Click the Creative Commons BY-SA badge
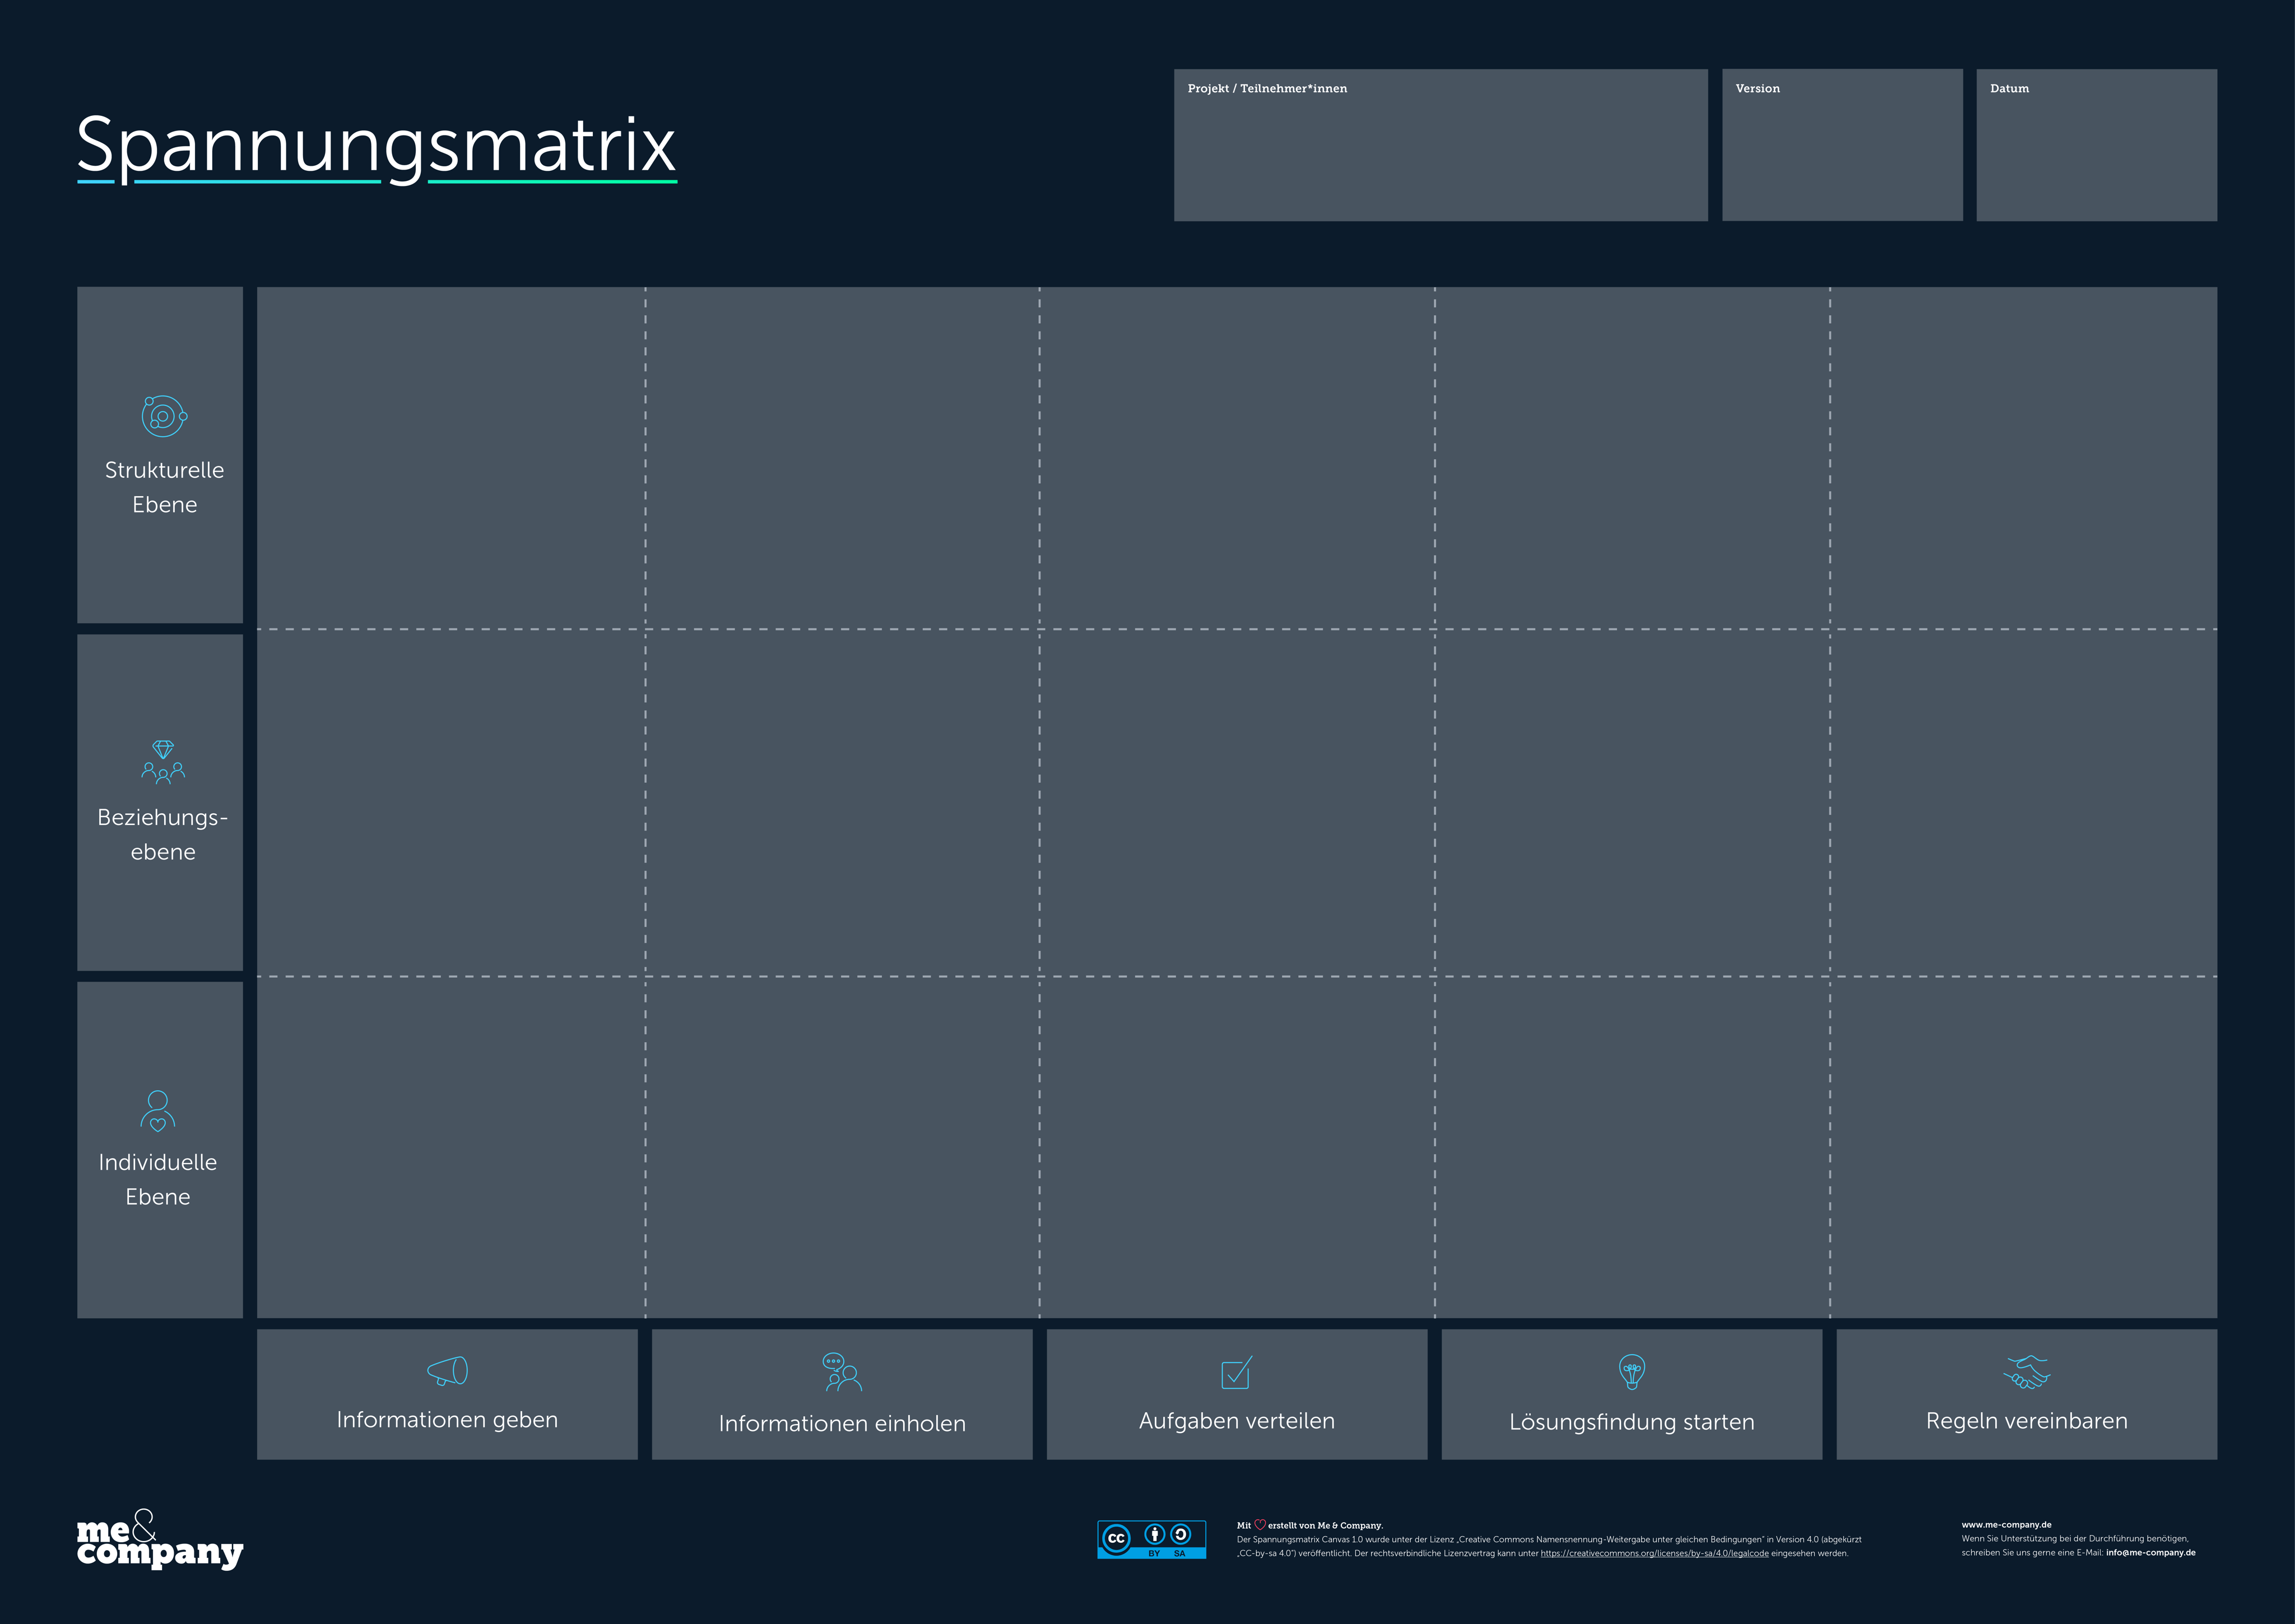 coord(1151,1540)
